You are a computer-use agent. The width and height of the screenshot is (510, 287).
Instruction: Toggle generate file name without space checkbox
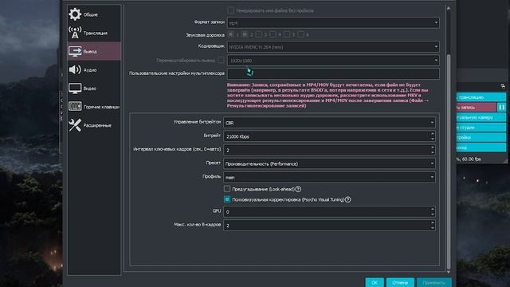coord(230,10)
